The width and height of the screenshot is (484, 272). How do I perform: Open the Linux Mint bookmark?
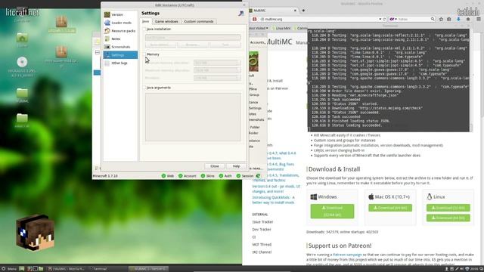pos(281,28)
